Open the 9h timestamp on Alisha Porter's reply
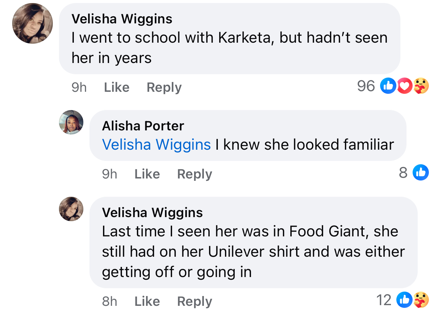This screenshot has width=437, height=317. coord(109,174)
